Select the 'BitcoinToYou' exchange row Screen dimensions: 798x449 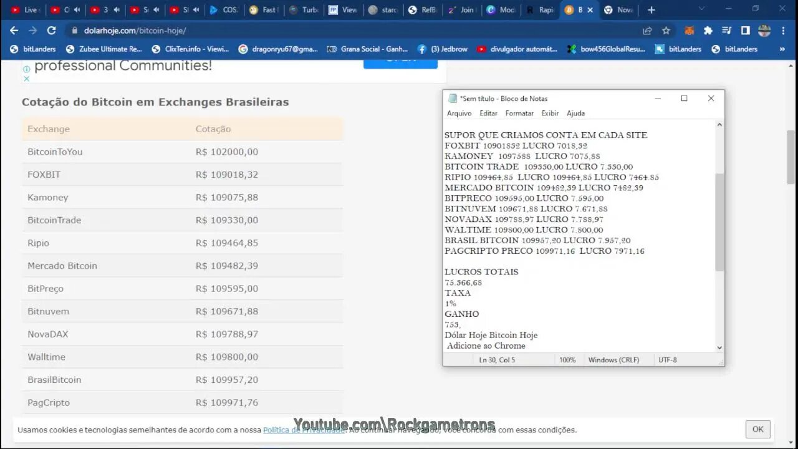[182, 152]
